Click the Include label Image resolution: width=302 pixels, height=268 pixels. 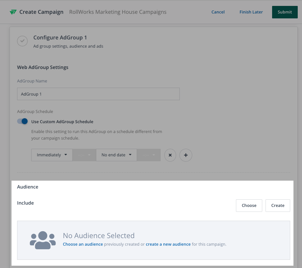[25, 203]
